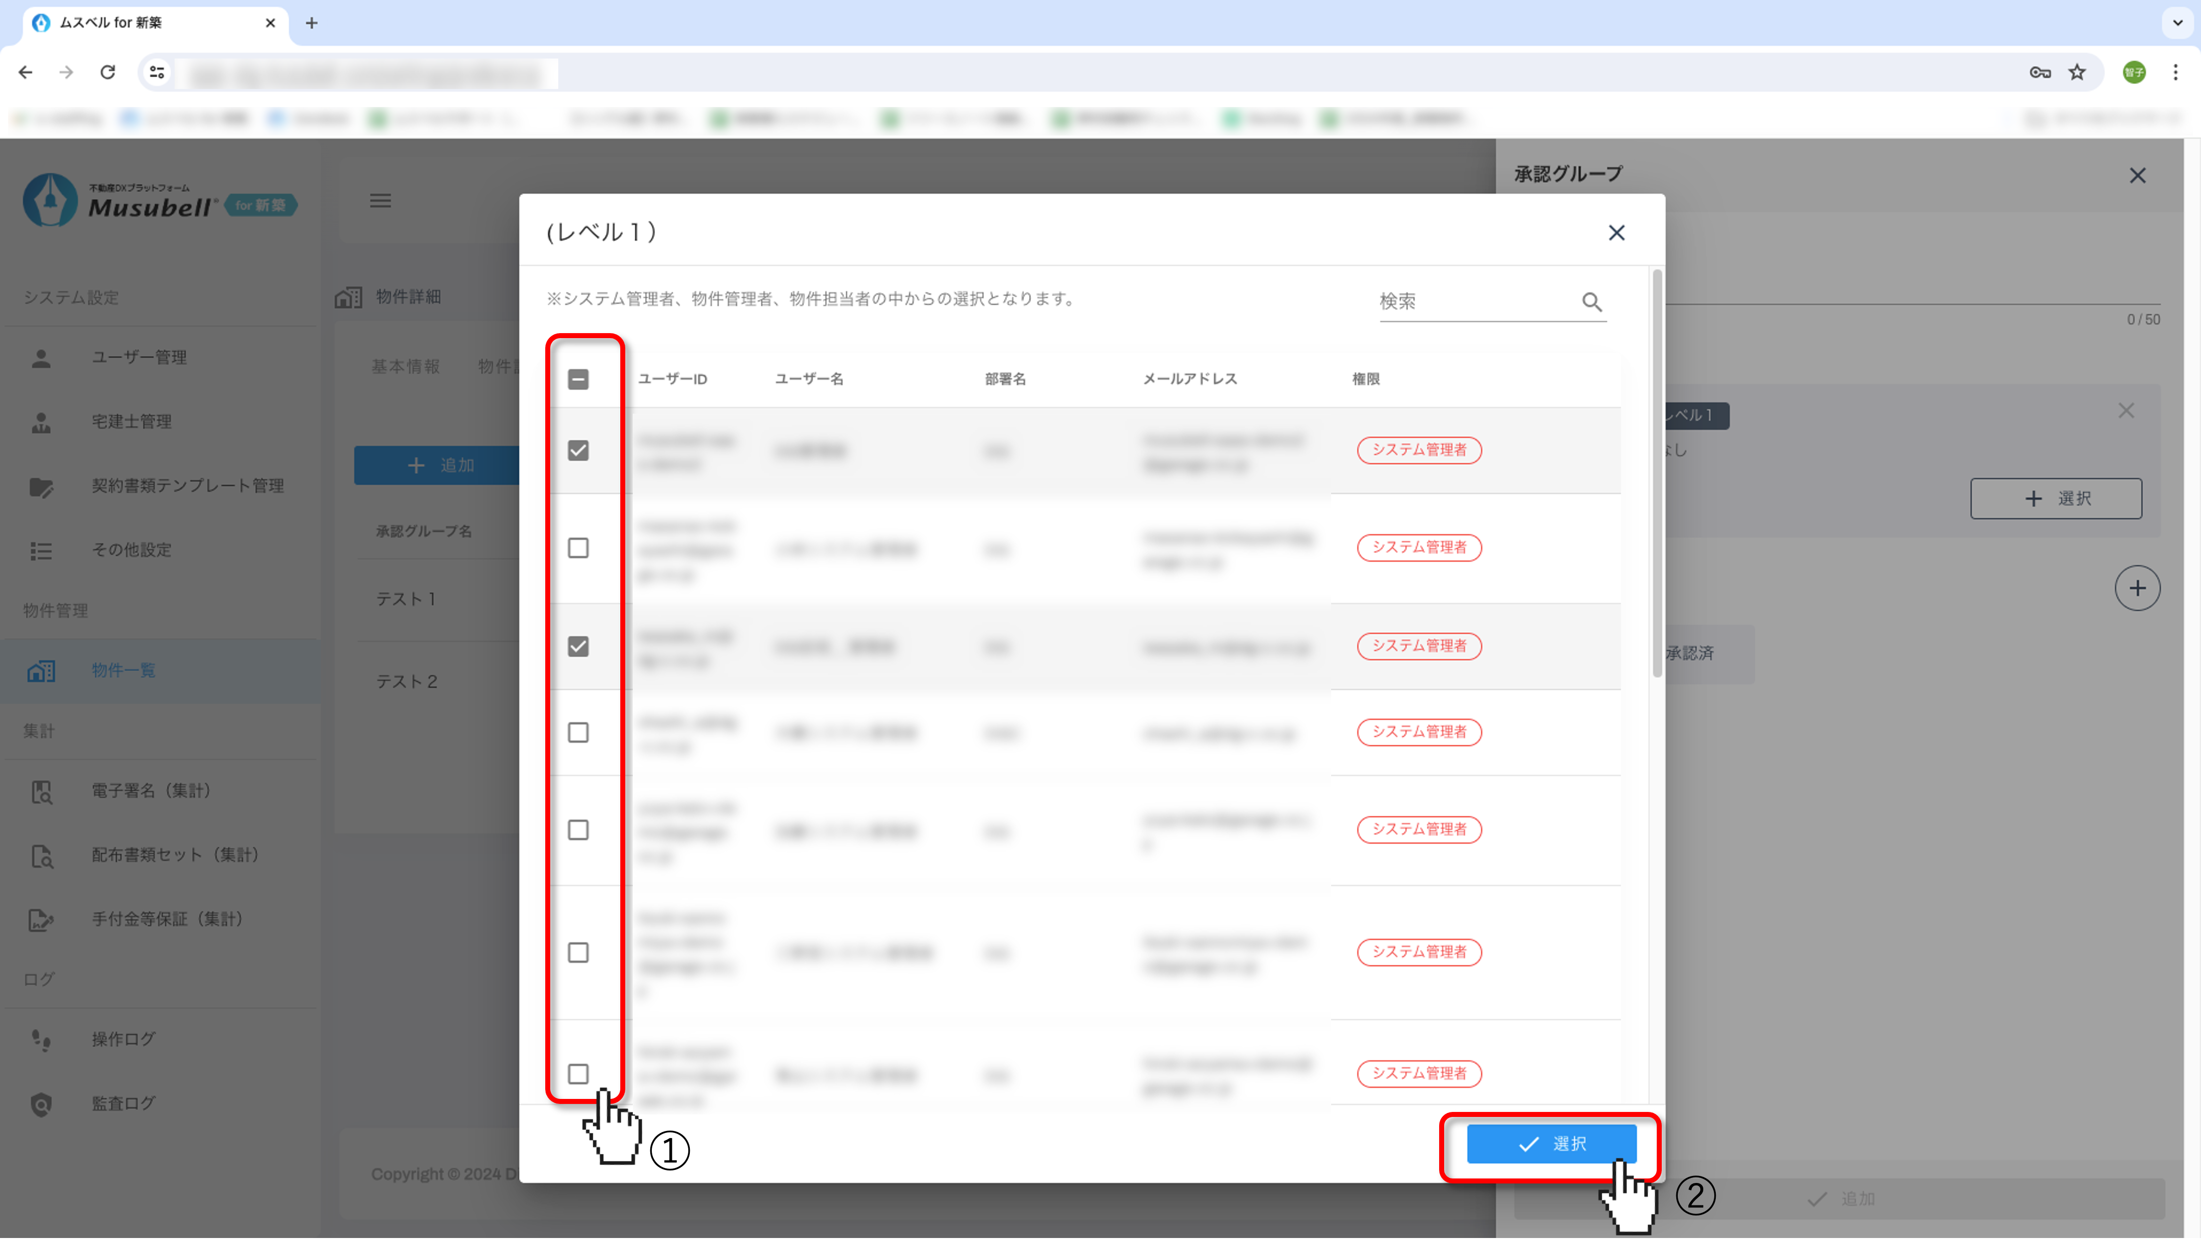Image resolution: width=2201 pixels, height=1249 pixels.
Task: Check the second user row checkbox
Action: 578,547
